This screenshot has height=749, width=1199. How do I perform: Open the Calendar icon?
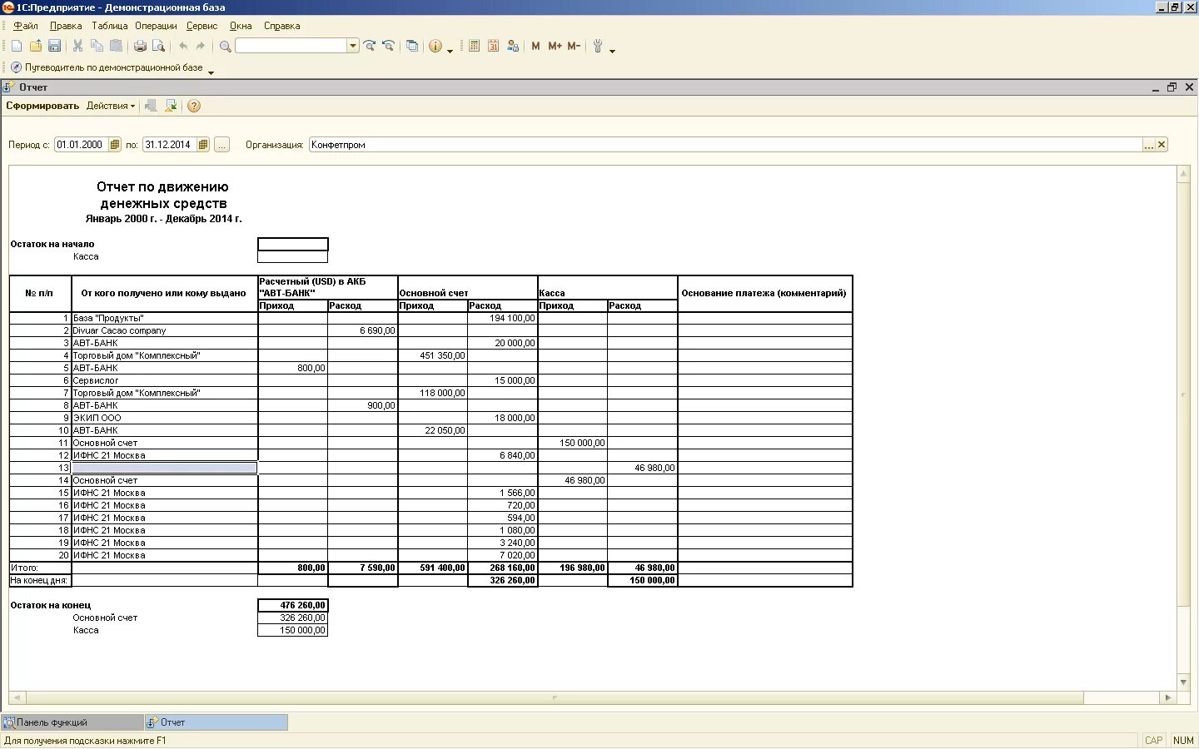pyautogui.click(x=494, y=47)
